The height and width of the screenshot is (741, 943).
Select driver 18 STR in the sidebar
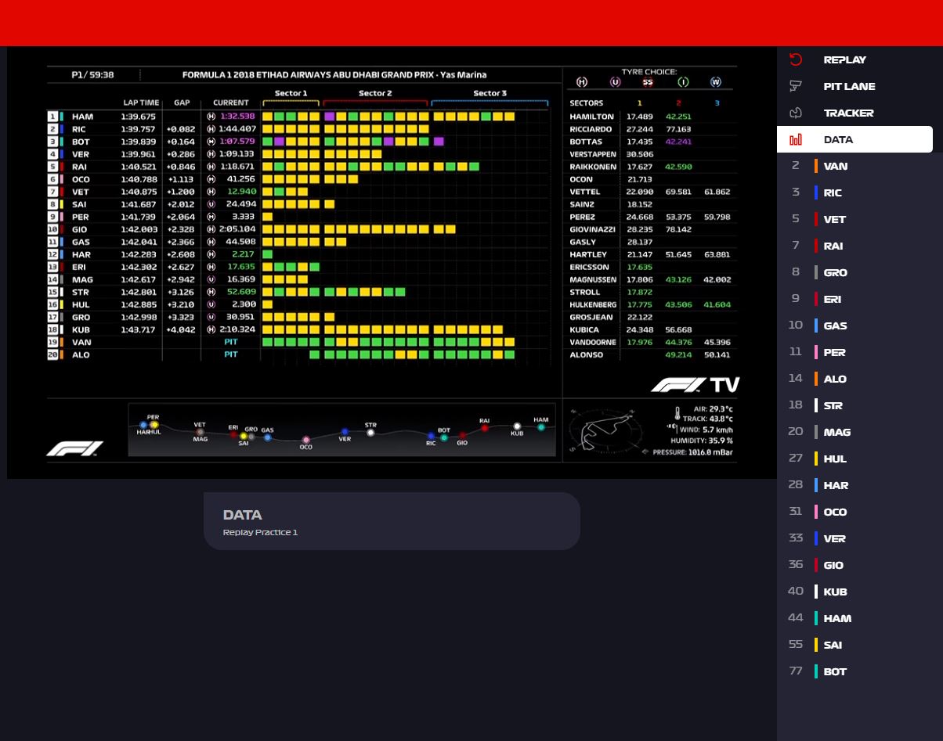point(860,405)
